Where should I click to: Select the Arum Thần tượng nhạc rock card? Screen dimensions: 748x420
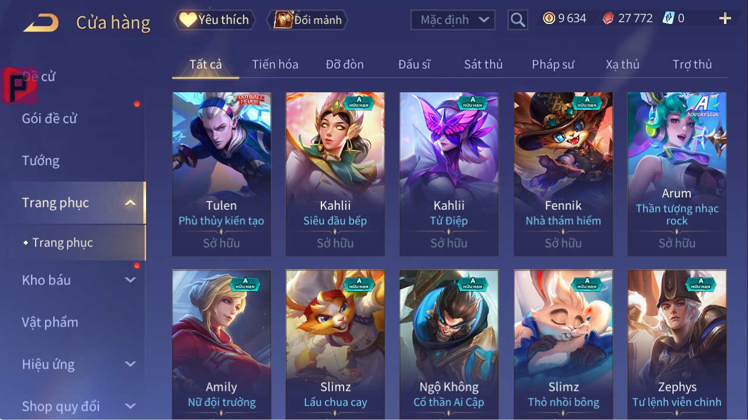click(x=677, y=174)
